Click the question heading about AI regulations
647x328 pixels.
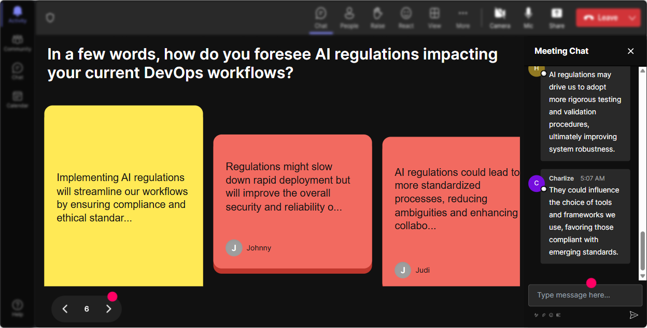pyautogui.click(x=272, y=63)
